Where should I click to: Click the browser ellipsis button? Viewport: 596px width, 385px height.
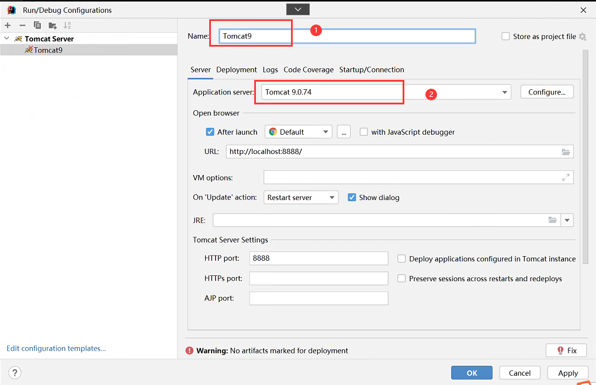pos(344,132)
